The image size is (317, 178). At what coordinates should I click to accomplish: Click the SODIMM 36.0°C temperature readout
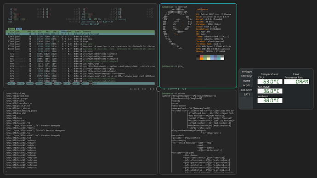270,91
